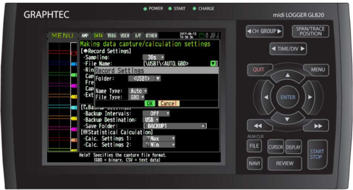Click the START STOP key
Viewport: 353px width, 190px height.
point(317,155)
